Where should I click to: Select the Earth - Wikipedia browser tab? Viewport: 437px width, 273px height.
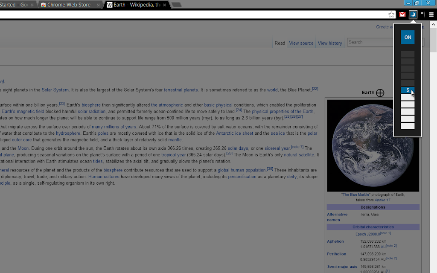137,5
